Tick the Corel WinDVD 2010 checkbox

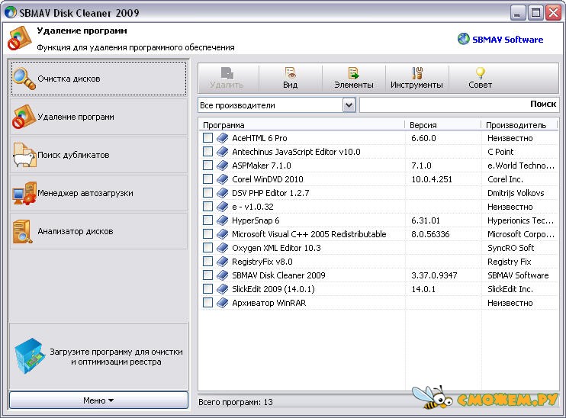pyautogui.click(x=207, y=179)
